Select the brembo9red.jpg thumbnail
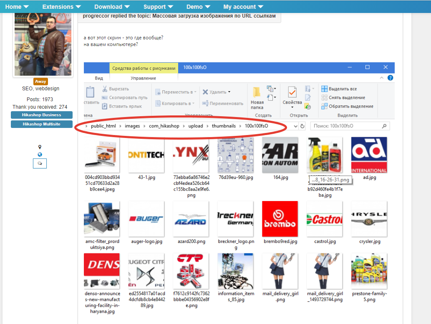This screenshot has height=324, width=431. click(280, 219)
